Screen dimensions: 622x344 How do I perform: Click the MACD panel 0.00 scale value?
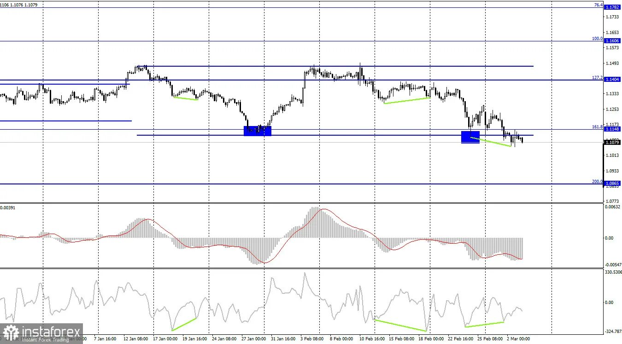(x=609, y=238)
